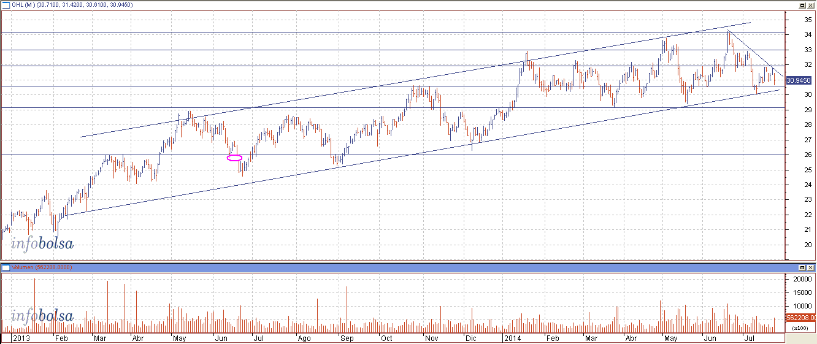The height and width of the screenshot is (344, 817).
Task: Click the 30.9450 current price label
Action: (x=799, y=80)
